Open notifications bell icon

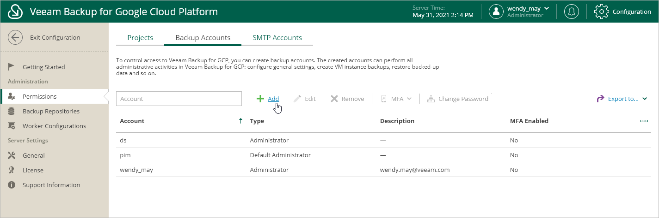pyautogui.click(x=572, y=12)
